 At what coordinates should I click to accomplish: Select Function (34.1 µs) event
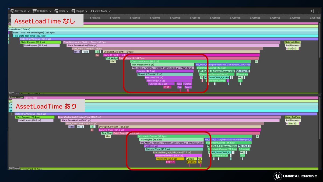coord(169,80)
